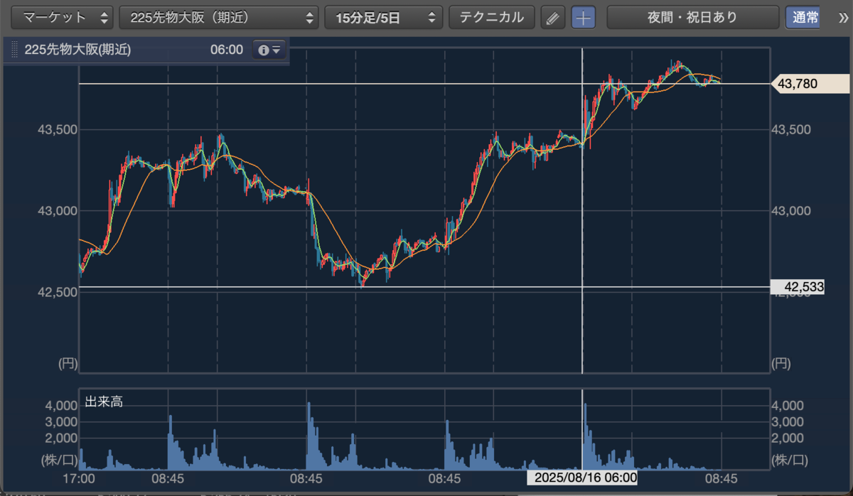
Task: Open the マーケット category dropdown
Action: pos(63,18)
